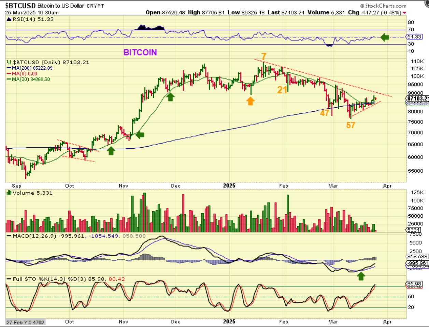Screen dimensions: 429x327
Task: Click the MA(20) 84360.30 legend entry
Action: pyautogui.click(x=31, y=79)
